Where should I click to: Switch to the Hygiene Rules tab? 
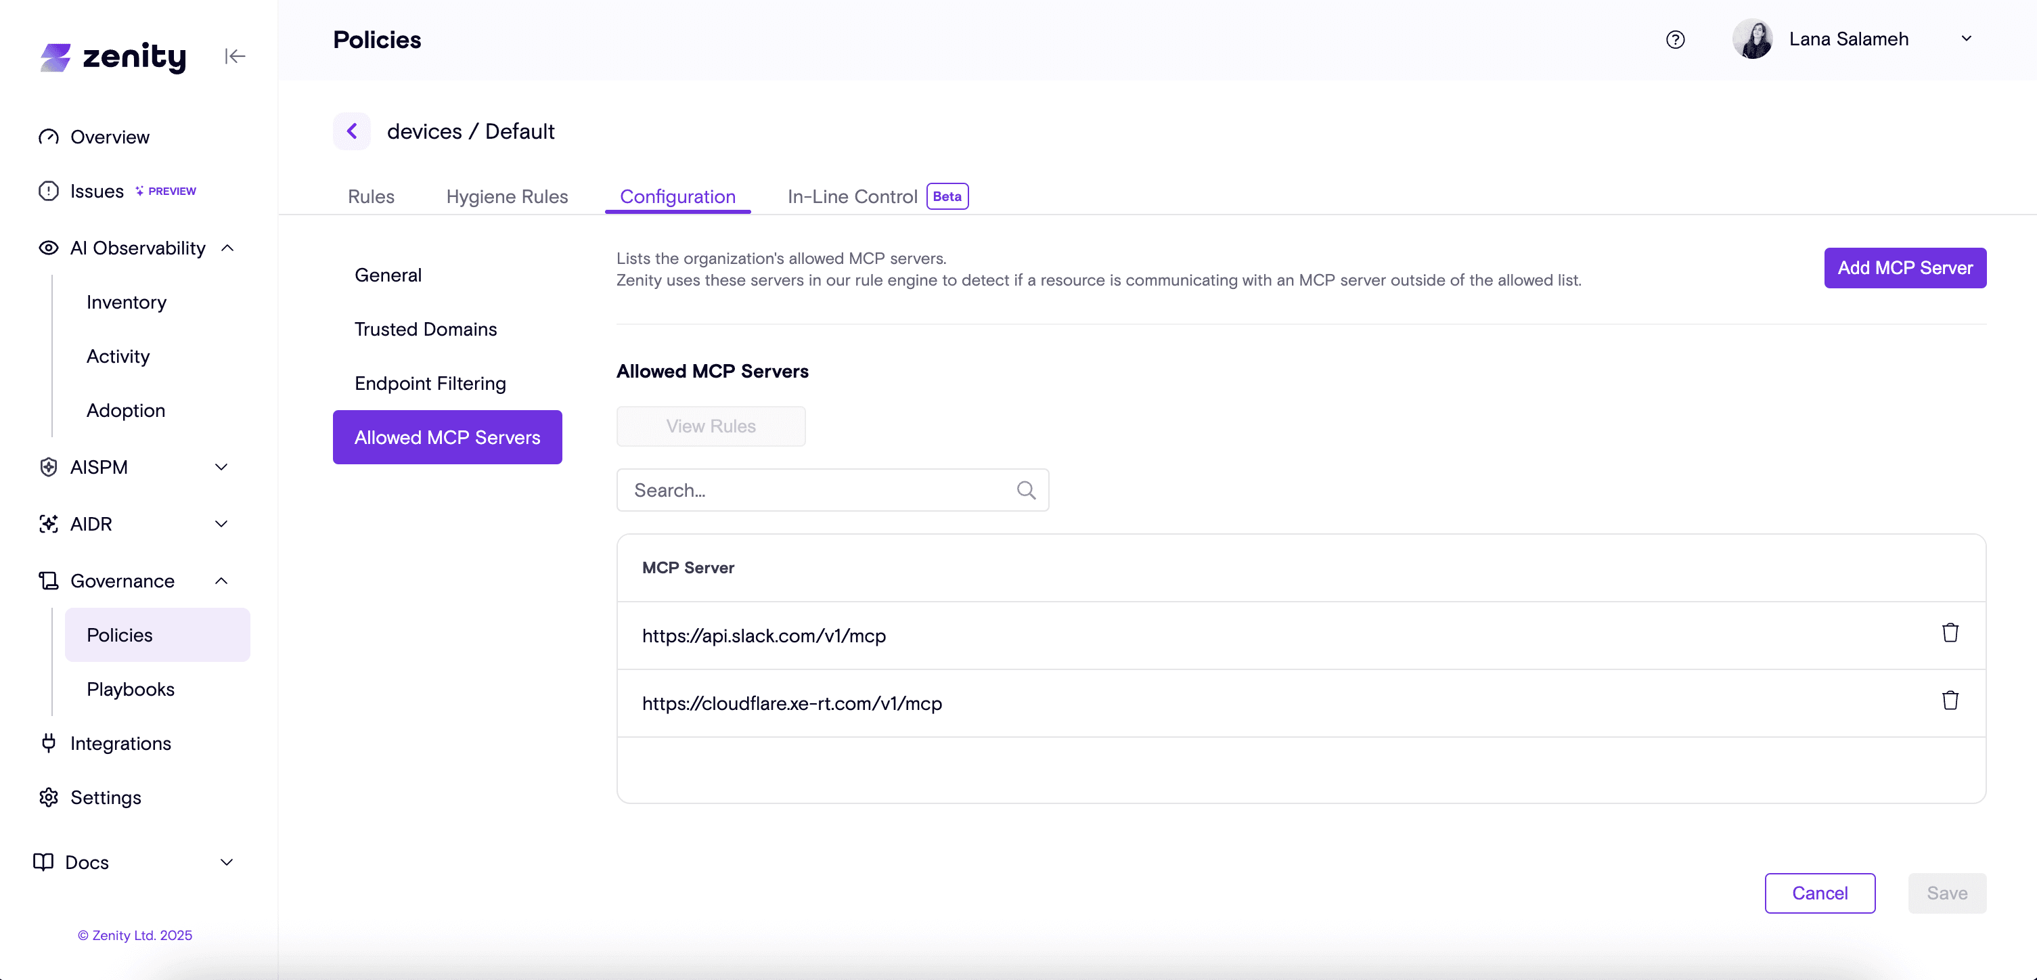coord(507,197)
